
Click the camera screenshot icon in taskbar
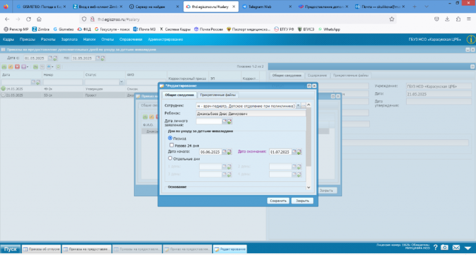click(x=444, y=248)
